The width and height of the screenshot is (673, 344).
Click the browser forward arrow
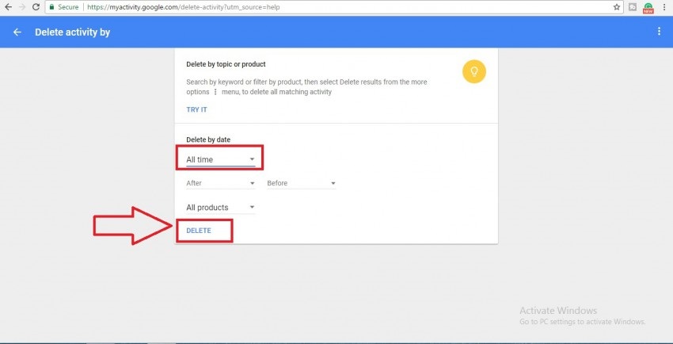[x=22, y=7]
